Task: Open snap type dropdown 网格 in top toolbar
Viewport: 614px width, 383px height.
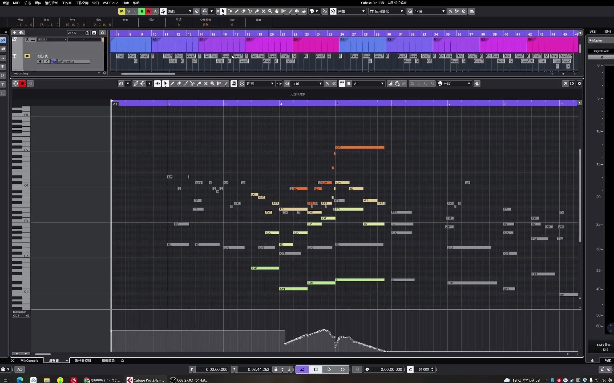Action: (x=351, y=11)
